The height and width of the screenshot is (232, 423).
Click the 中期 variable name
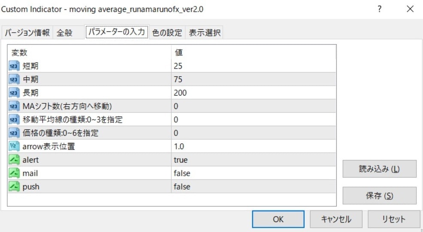point(30,79)
